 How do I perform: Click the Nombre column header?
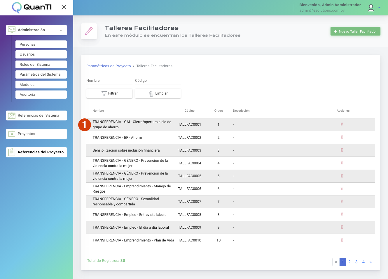(x=98, y=111)
